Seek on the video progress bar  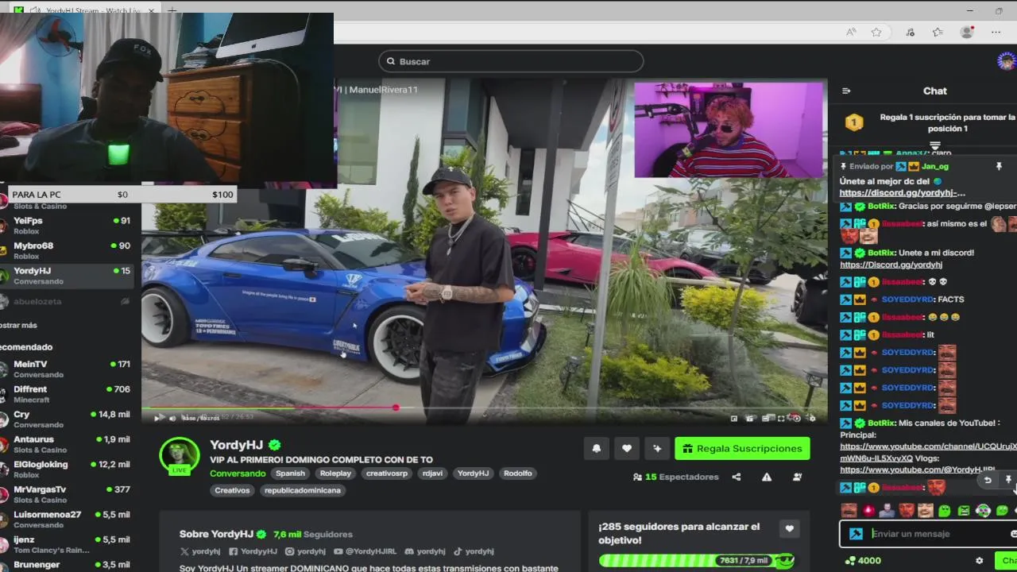[x=485, y=408]
